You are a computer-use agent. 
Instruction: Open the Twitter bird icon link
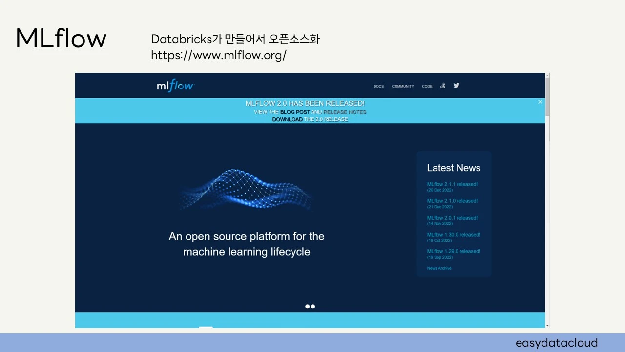point(456,85)
